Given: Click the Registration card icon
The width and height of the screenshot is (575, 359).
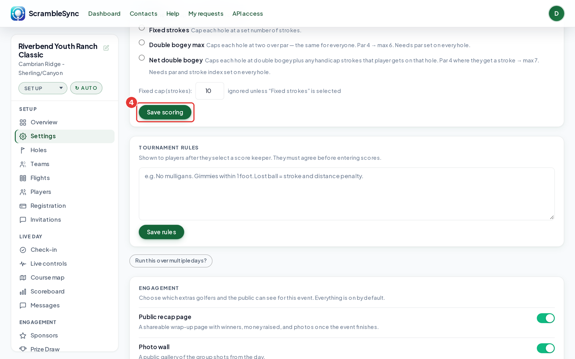Looking at the screenshot, I should (23, 206).
